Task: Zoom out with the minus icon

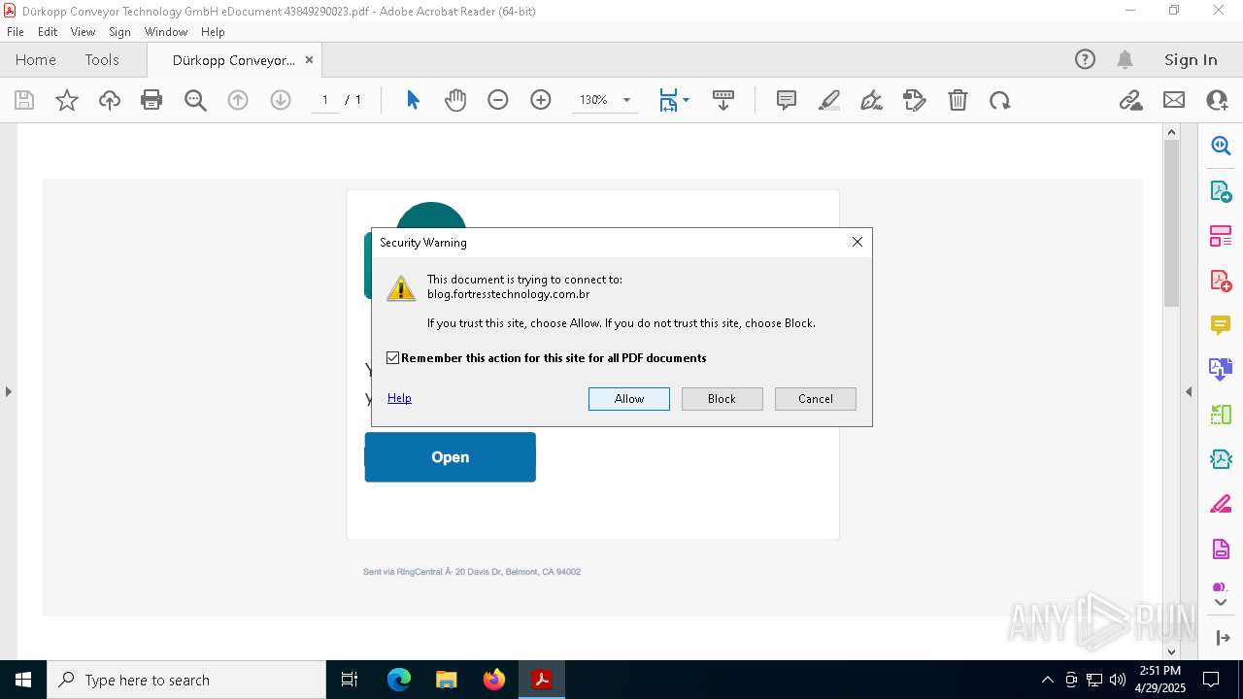Action: 498,100
